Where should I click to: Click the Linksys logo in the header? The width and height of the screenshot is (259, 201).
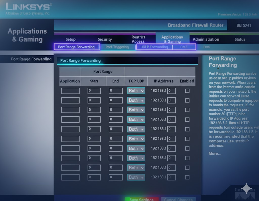tap(29, 7)
